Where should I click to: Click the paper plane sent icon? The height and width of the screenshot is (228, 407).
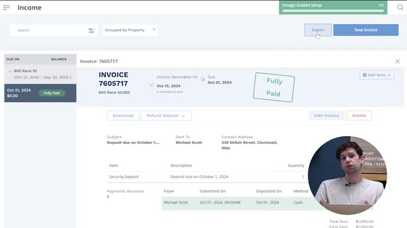pos(152,85)
